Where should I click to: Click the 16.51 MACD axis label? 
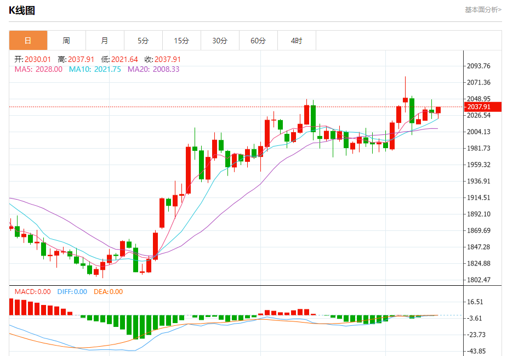(475, 302)
